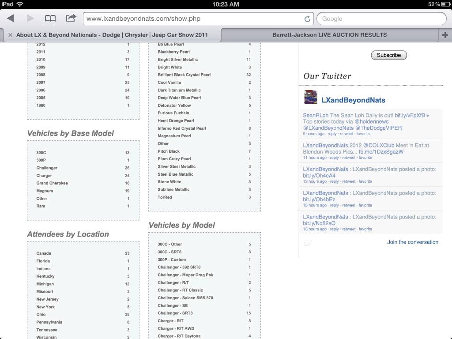Screen dimensions: 452x339
Task: Open the bookmarks book icon
Action: (x=50, y=18)
